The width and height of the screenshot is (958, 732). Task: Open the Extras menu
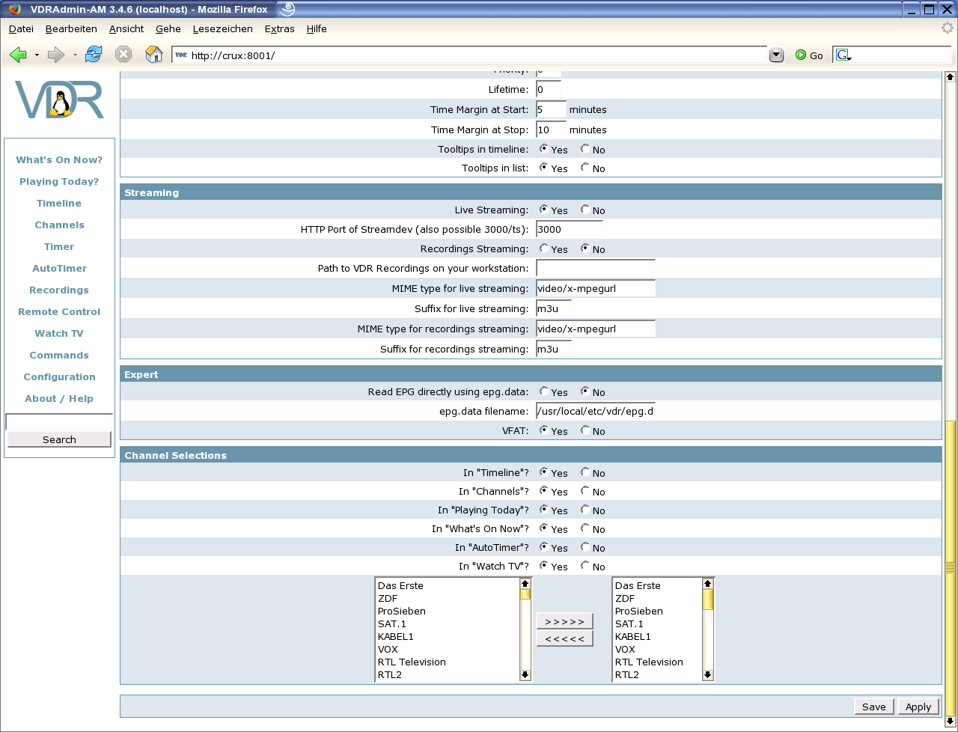(x=279, y=29)
